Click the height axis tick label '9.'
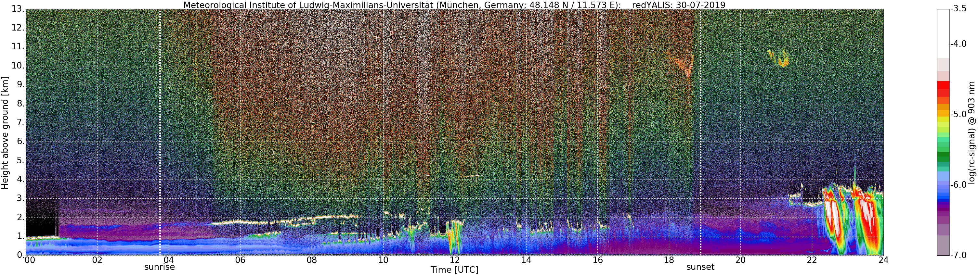The width and height of the screenshot is (978, 276). pyautogui.click(x=20, y=85)
